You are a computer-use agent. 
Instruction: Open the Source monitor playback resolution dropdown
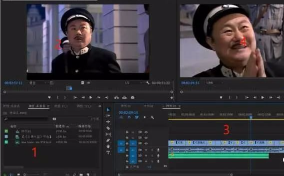coord(133,83)
